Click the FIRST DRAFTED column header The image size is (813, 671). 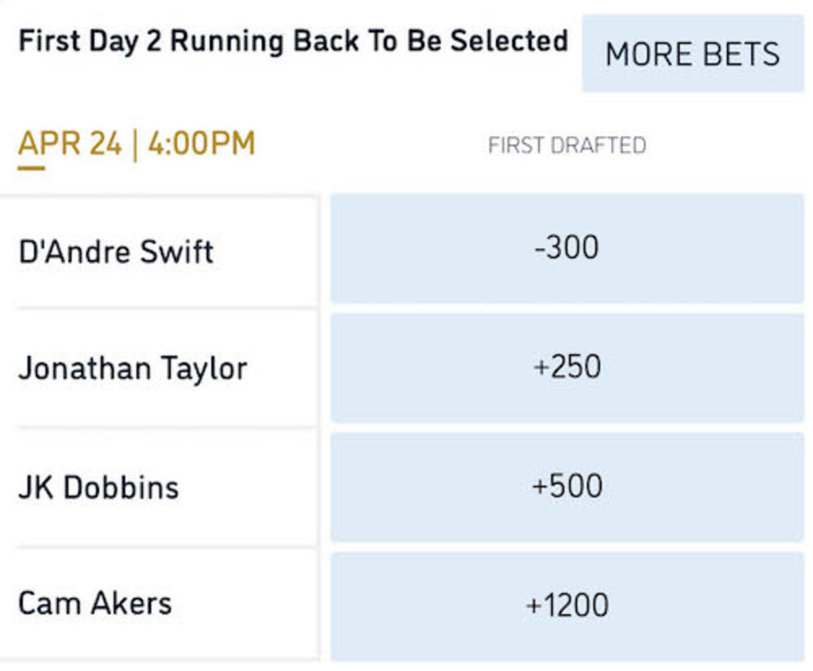[x=566, y=144]
